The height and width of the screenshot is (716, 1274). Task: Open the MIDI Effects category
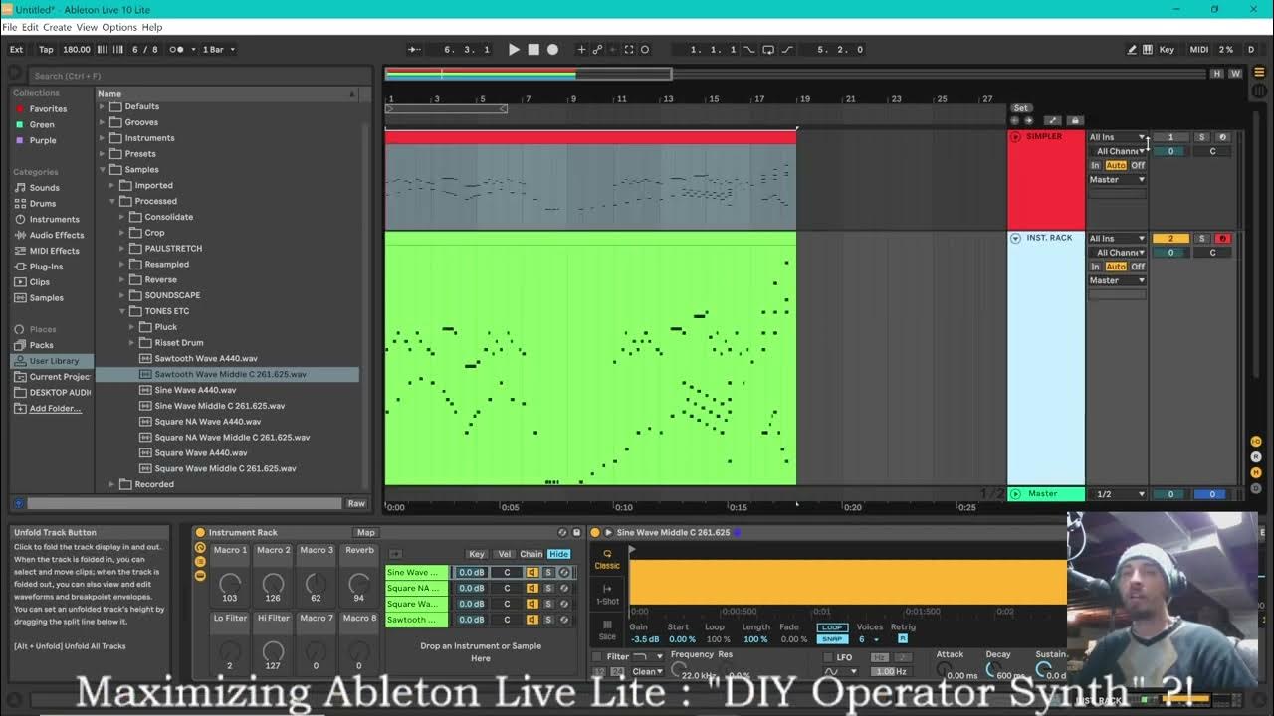click(54, 251)
